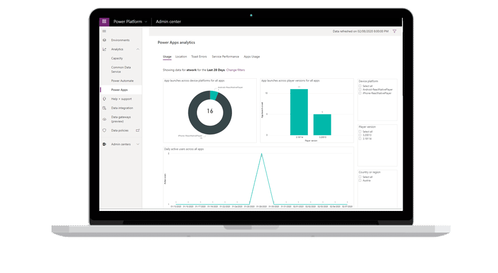The height and width of the screenshot is (273, 498).
Task: Click the Data integration icon
Action: pyautogui.click(x=105, y=108)
